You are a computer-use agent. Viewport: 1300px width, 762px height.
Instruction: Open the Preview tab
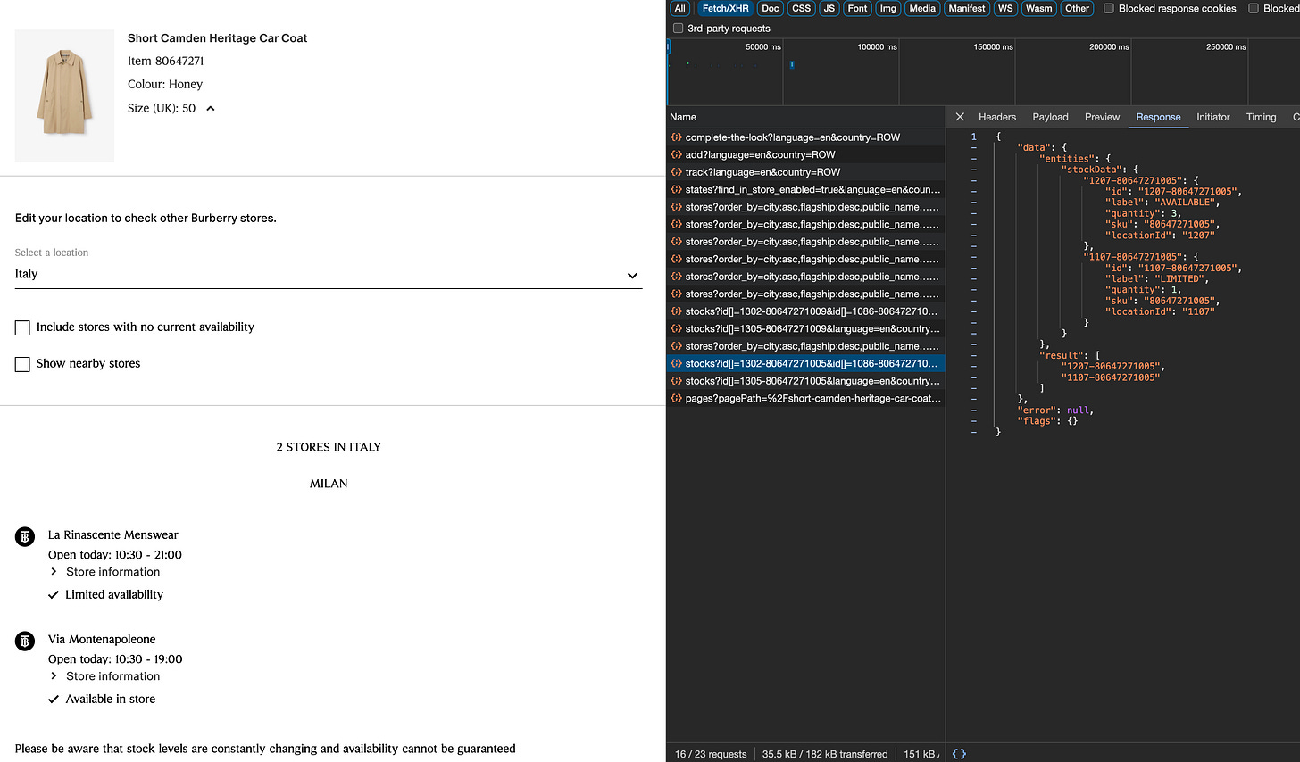click(x=1102, y=117)
